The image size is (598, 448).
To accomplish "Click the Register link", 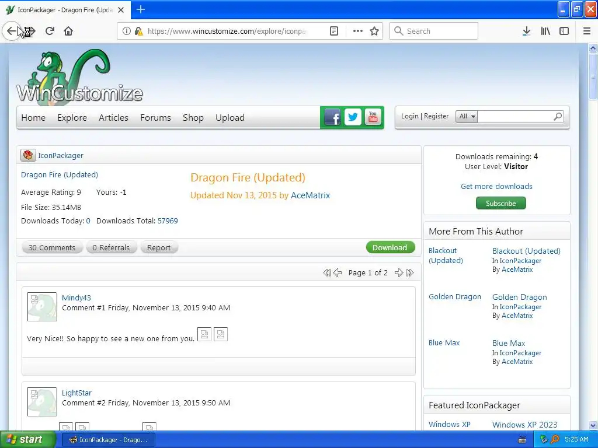I will [436, 116].
